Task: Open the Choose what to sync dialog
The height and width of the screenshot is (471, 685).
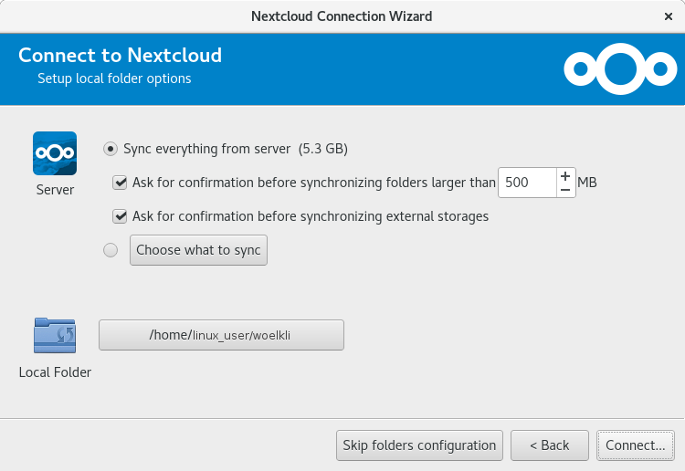Action: pyautogui.click(x=198, y=250)
